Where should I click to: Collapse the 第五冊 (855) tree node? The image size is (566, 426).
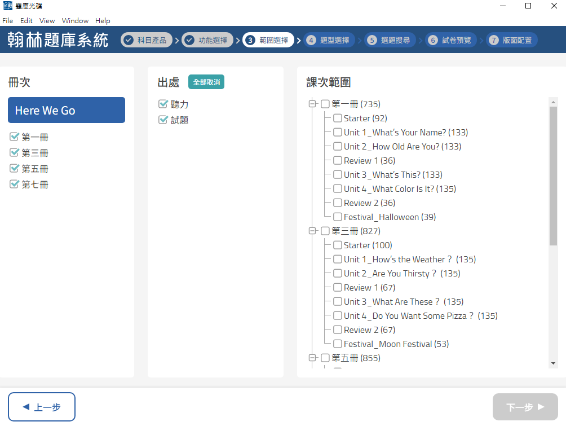pyautogui.click(x=312, y=358)
